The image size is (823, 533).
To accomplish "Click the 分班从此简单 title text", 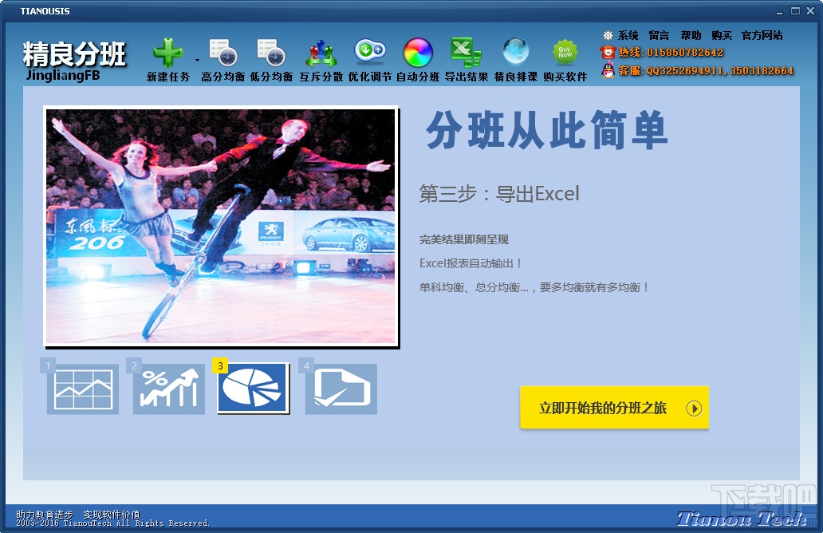I will click(x=546, y=130).
